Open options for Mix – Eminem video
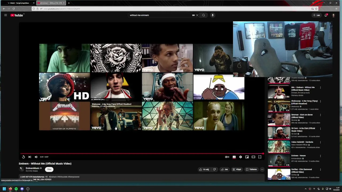The width and height of the screenshot is (342, 192). pyautogui.click(x=320, y=87)
